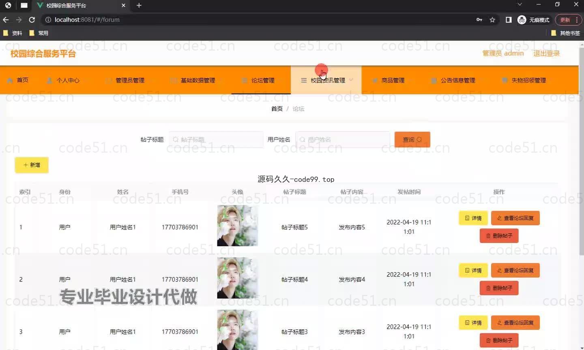Reload the page with refresh icon
Image resolution: width=584 pixels, height=350 pixels.
[32, 19]
